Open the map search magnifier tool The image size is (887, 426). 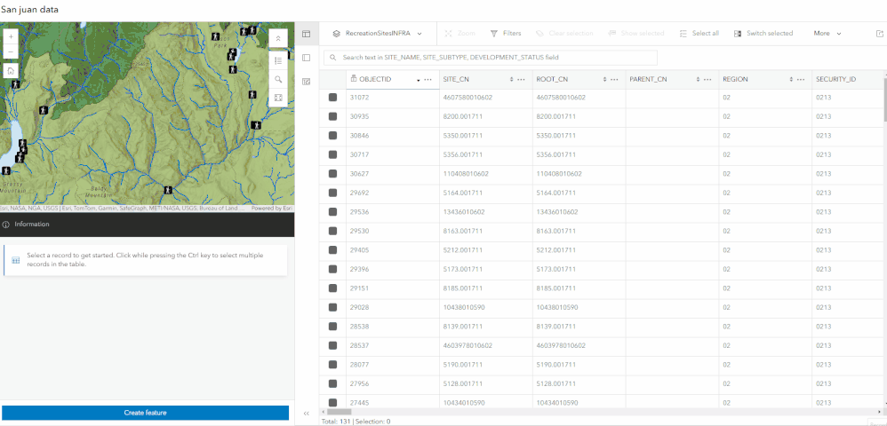pyautogui.click(x=278, y=79)
